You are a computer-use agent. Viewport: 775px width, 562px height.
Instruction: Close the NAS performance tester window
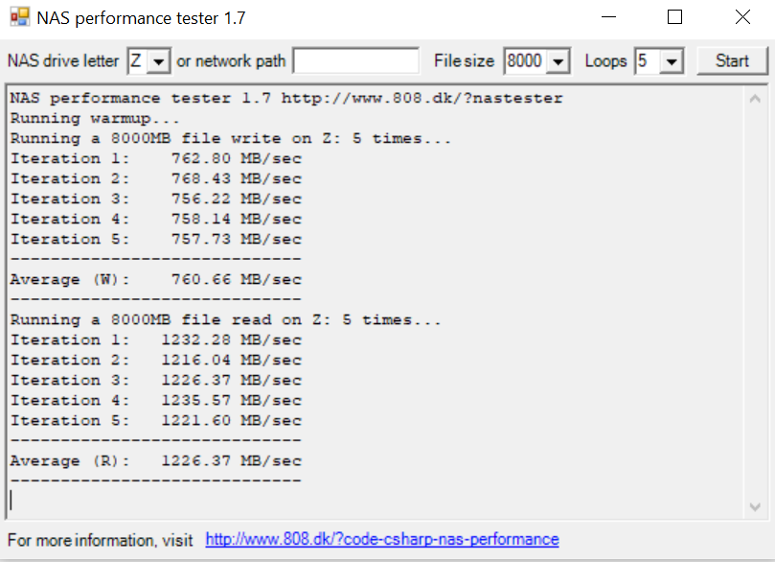click(742, 17)
